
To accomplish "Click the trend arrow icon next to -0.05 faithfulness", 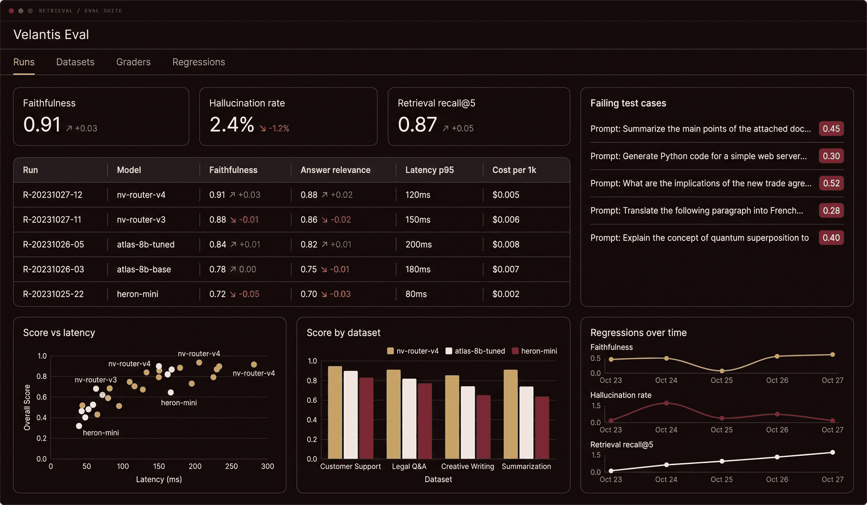I will tap(233, 294).
